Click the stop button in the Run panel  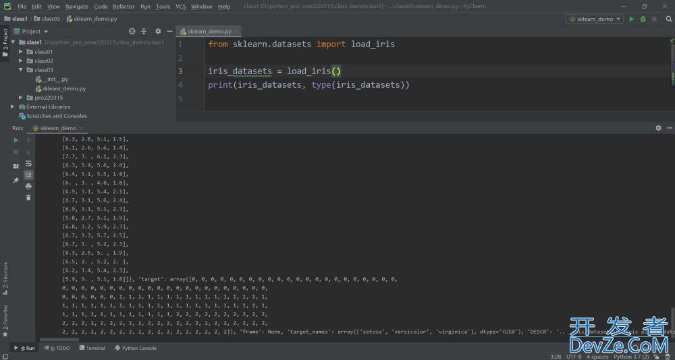tap(16, 152)
